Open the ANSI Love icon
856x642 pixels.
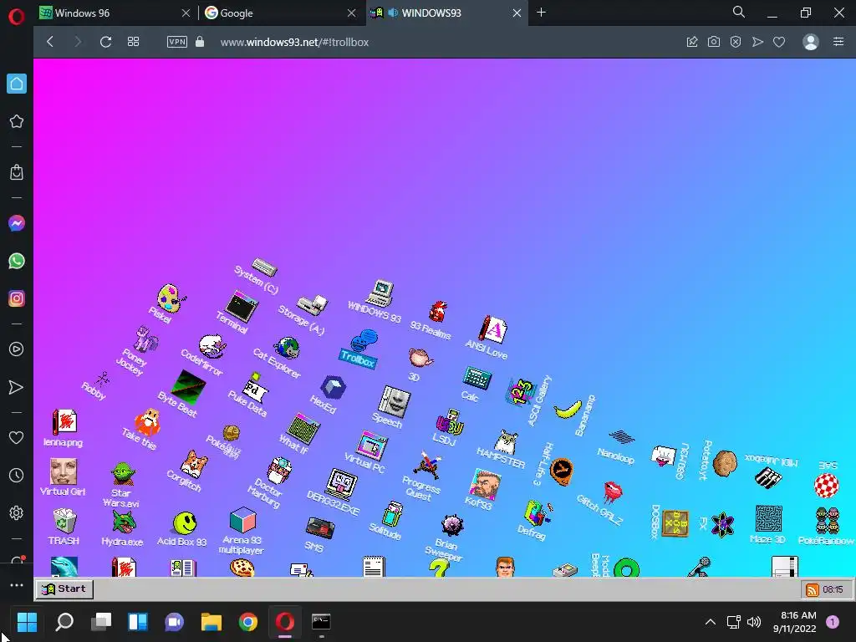coord(493,330)
